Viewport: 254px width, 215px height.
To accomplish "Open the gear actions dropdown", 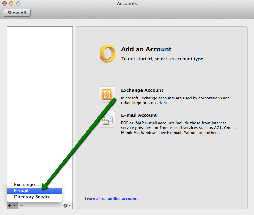I will point(67,206).
